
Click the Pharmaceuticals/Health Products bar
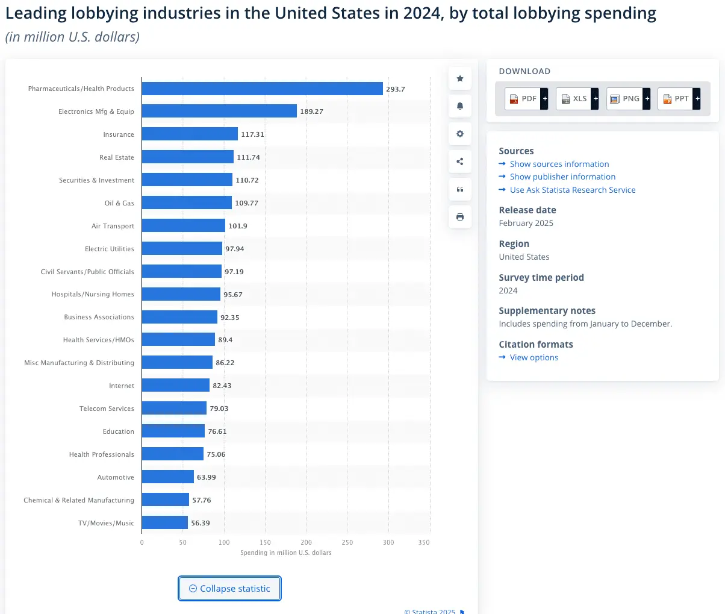pos(262,89)
